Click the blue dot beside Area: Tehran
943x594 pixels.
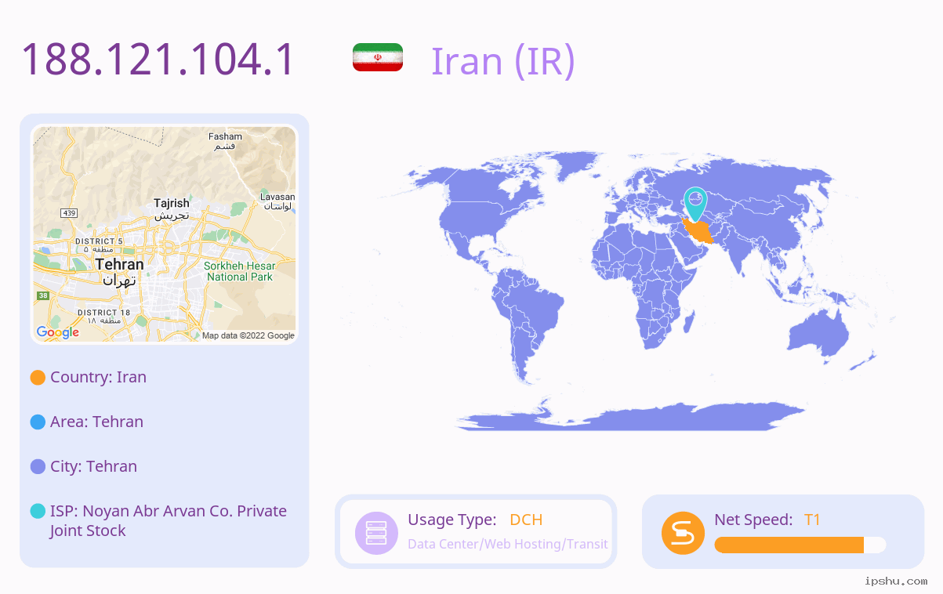click(x=38, y=422)
